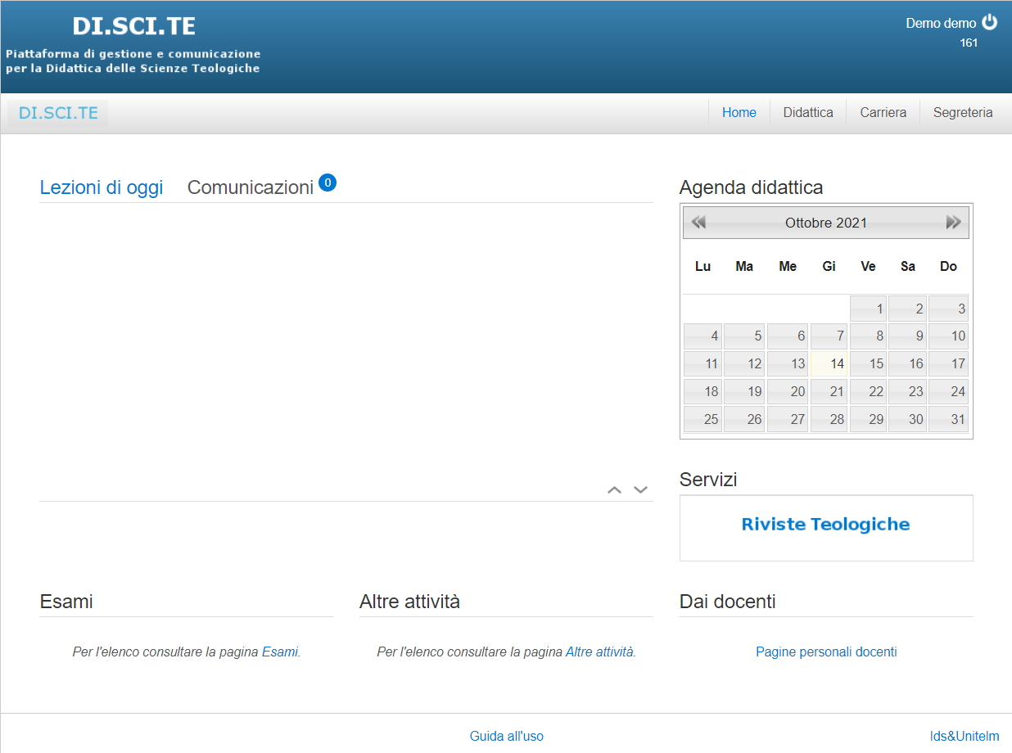Switch to Lezioni di oggi tab

pyautogui.click(x=102, y=187)
